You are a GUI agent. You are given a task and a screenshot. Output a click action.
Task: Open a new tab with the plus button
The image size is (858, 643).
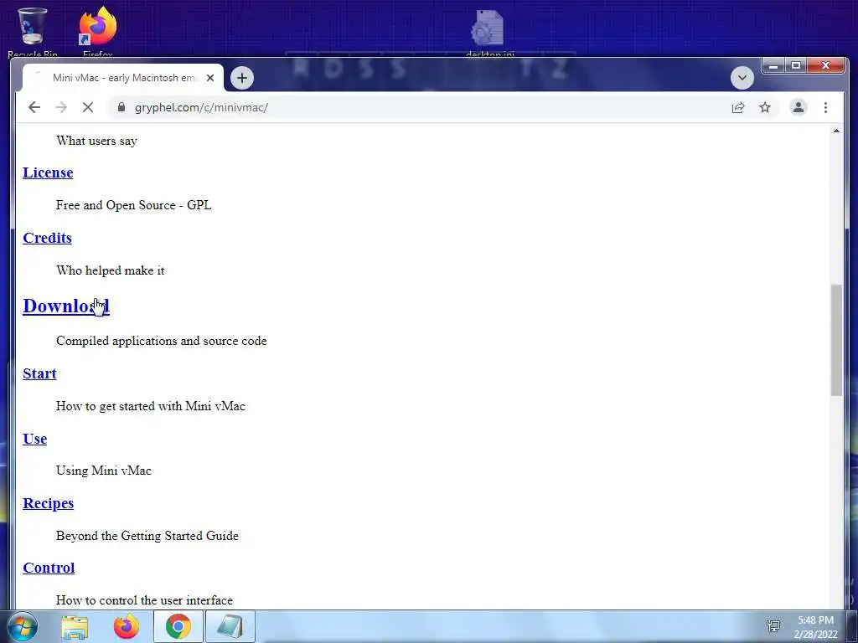pyautogui.click(x=242, y=78)
